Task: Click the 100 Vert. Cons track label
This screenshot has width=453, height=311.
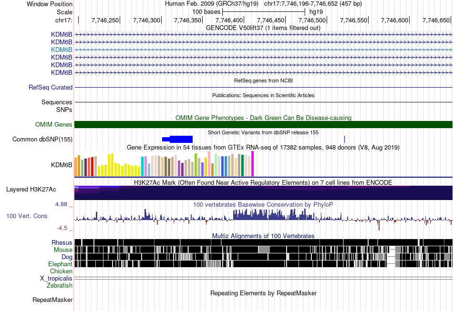Action: 27,216
